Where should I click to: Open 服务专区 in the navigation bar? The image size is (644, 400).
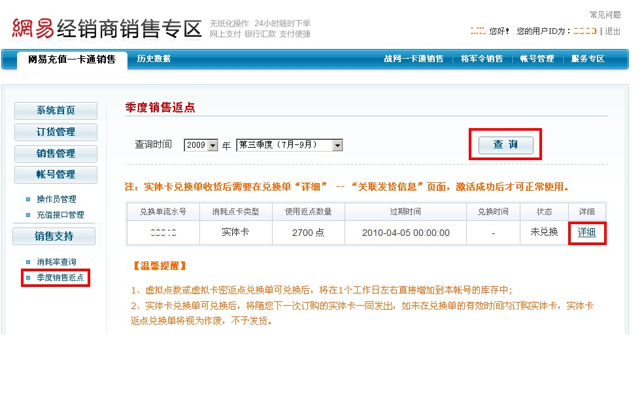point(588,59)
